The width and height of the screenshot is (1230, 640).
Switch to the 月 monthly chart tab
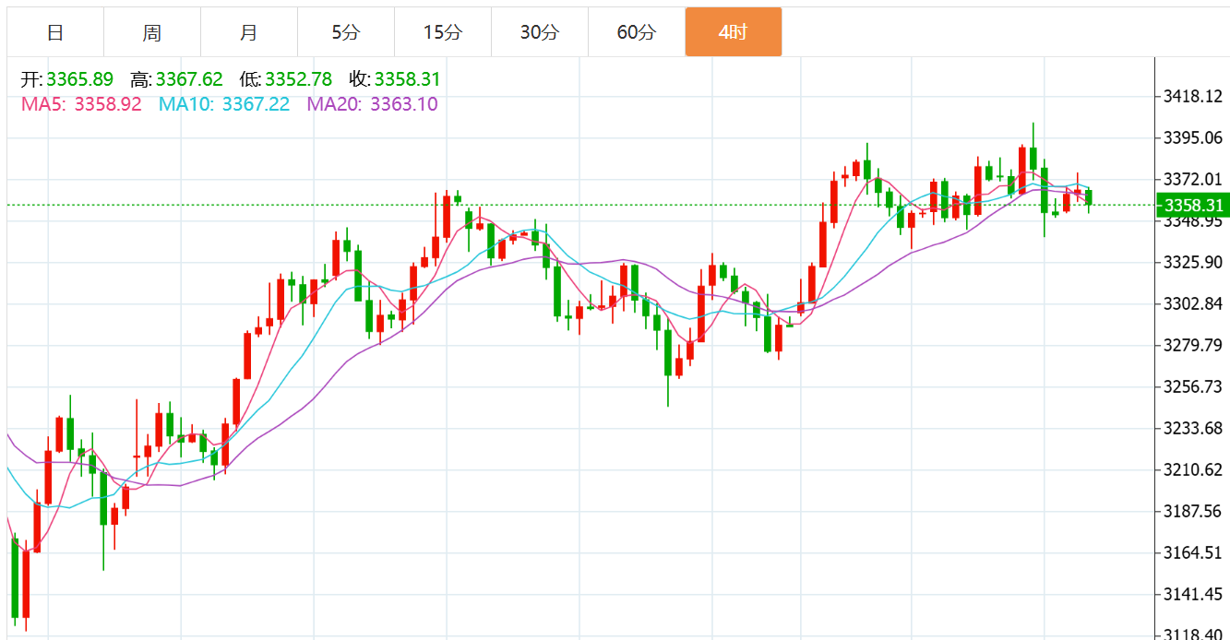(x=249, y=32)
